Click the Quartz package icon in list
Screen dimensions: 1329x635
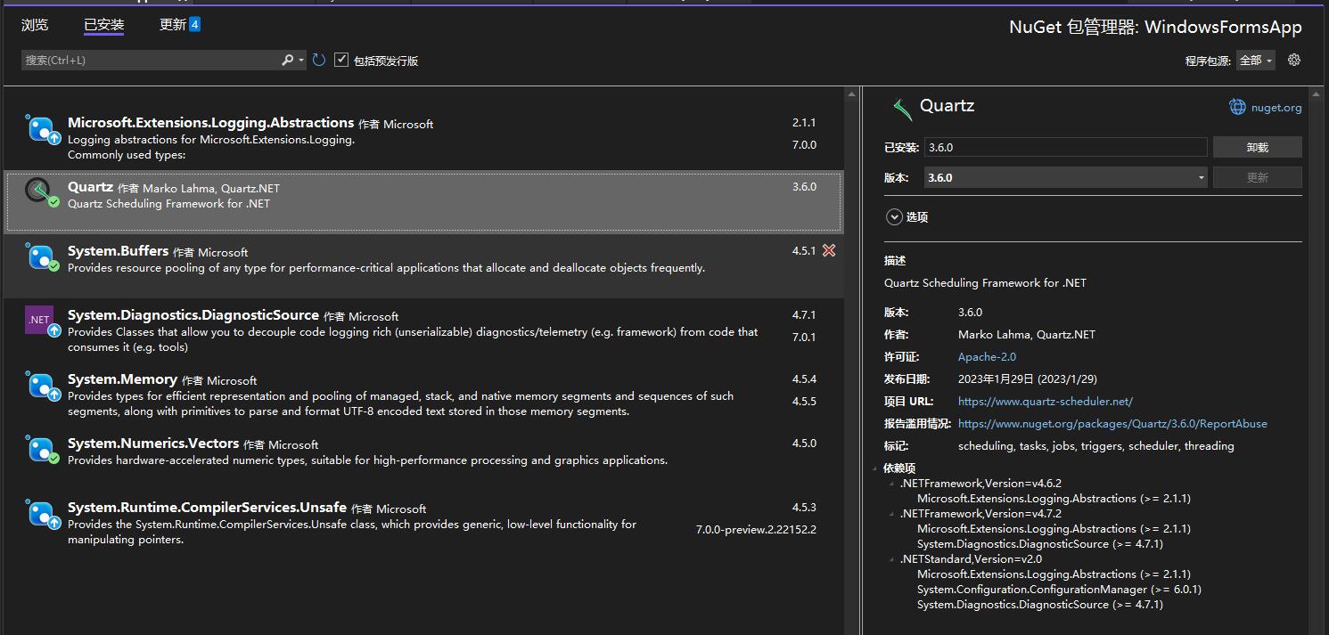[42, 193]
